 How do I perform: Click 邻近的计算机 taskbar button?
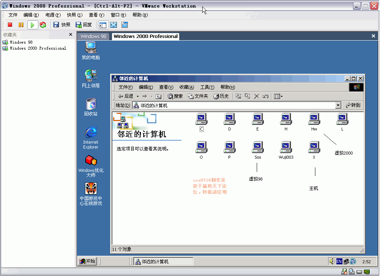coord(164,261)
